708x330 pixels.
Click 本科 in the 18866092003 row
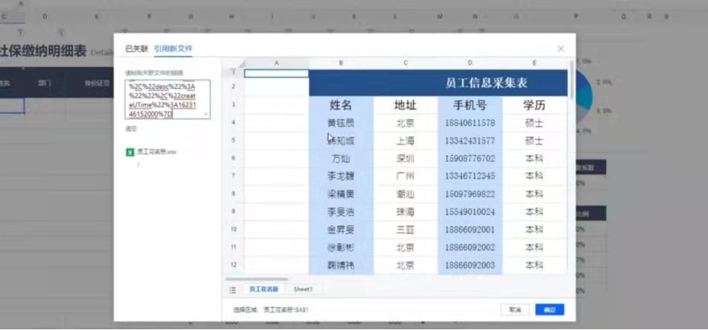click(x=534, y=265)
